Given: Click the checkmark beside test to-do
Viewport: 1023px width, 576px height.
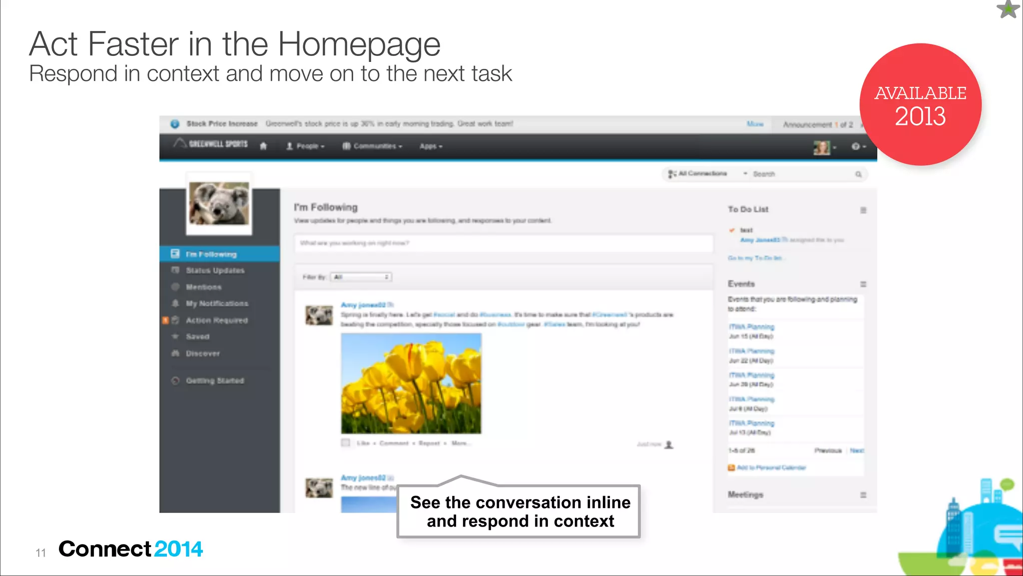Looking at the screenshot, I should click(732, 230).
